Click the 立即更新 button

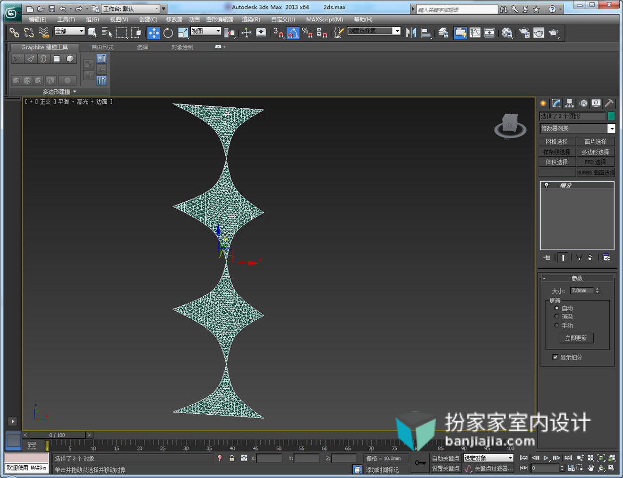pyautogui.click(x=576, y=338)
